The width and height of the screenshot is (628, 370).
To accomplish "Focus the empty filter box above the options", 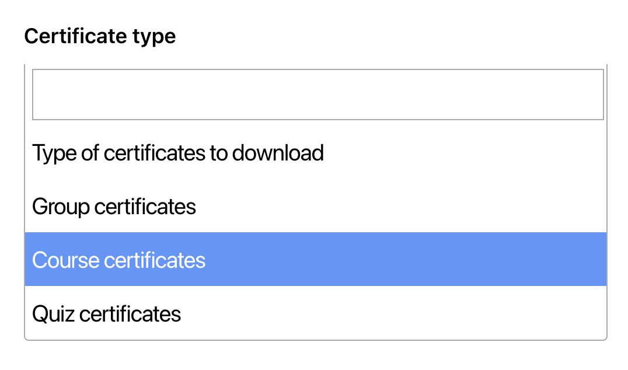I will tap(318, 95).
